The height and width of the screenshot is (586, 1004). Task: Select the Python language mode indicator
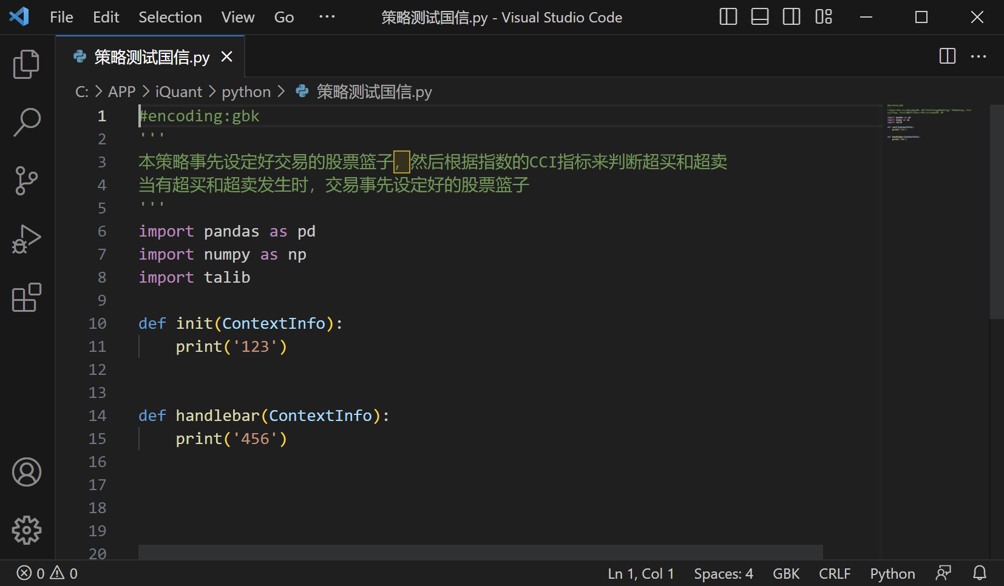(892, 573)
